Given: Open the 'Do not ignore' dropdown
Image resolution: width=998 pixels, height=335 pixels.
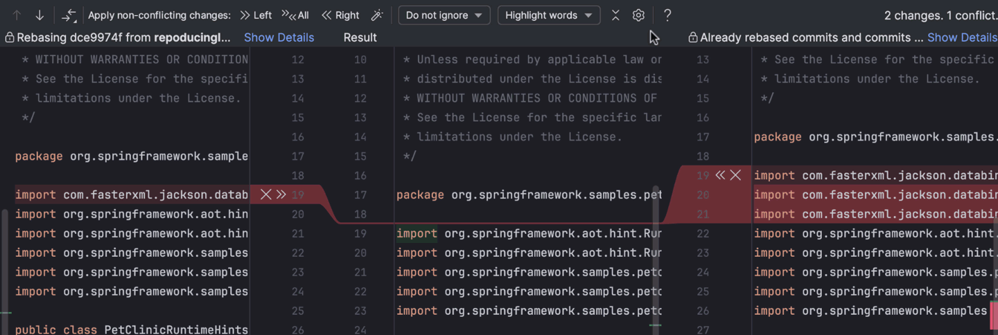Looking at the screenshot, I should (x=444, y=15).
